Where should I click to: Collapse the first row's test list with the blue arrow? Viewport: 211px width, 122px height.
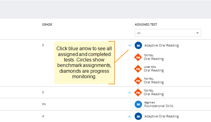[130, 45]
